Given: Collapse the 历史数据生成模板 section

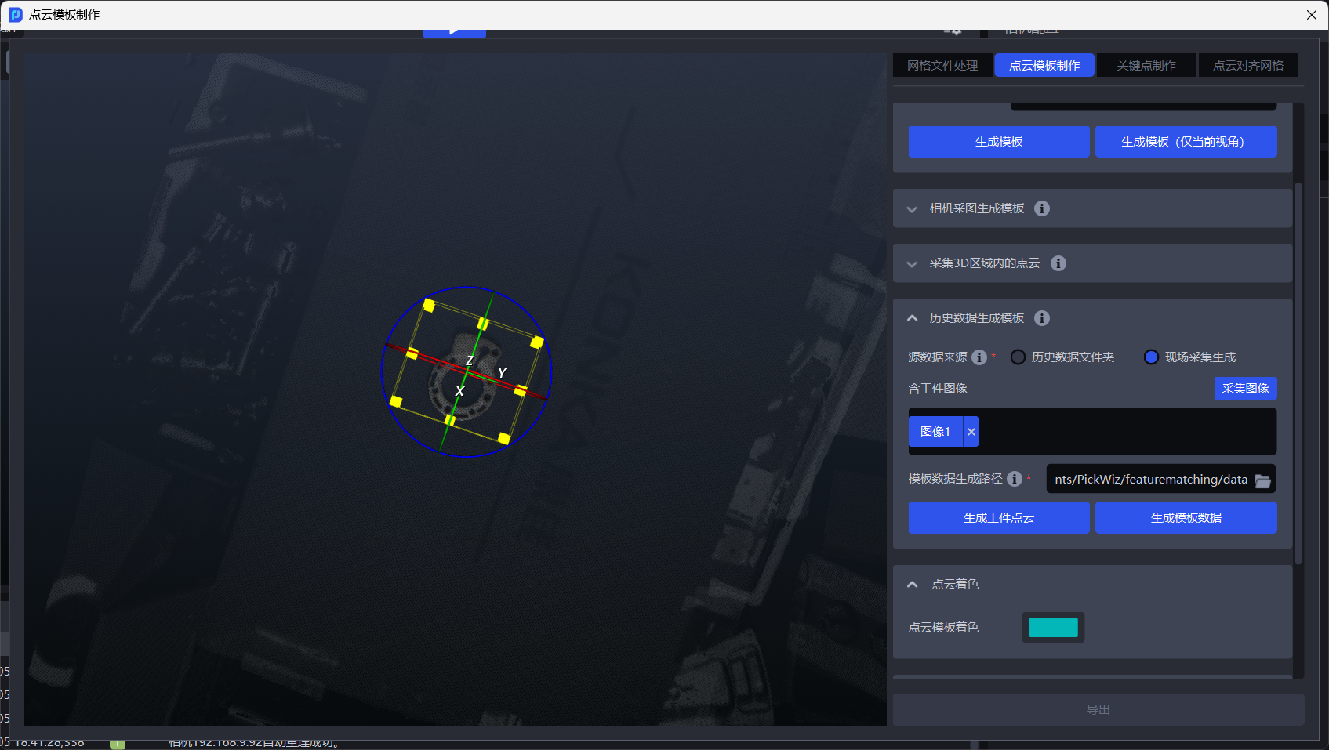Looking at the screenshot, I should tap(912, 318).
